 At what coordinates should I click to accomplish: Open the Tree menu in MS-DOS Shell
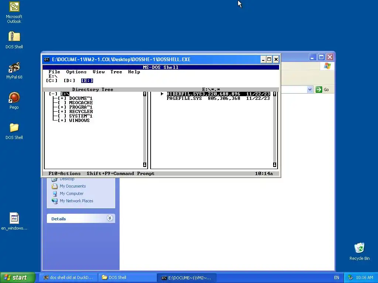[x=116, y=72]
